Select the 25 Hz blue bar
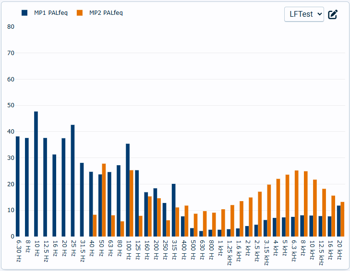Screen dimensions: 350x271 coord(72,181)
